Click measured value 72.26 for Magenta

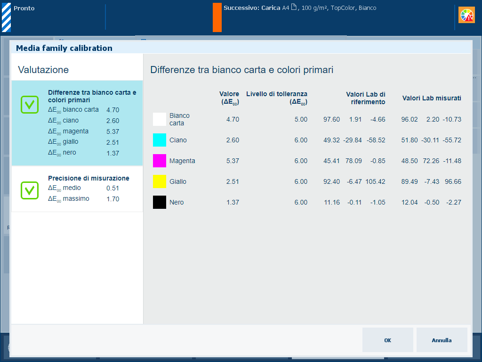tap(431, 161)
